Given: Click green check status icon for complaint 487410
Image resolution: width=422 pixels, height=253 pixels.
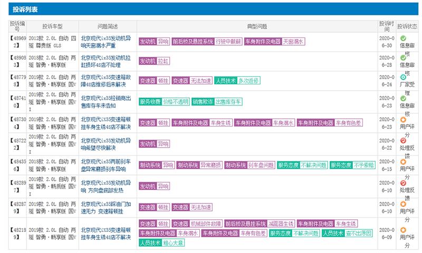Looking at the screenshot, I should tap(403, 98).
